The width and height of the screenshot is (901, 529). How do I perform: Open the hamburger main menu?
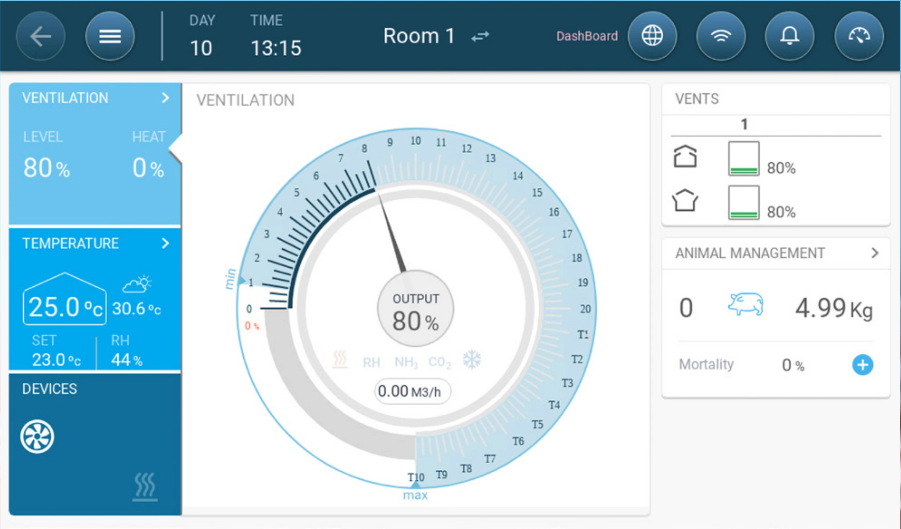(110, 36)
